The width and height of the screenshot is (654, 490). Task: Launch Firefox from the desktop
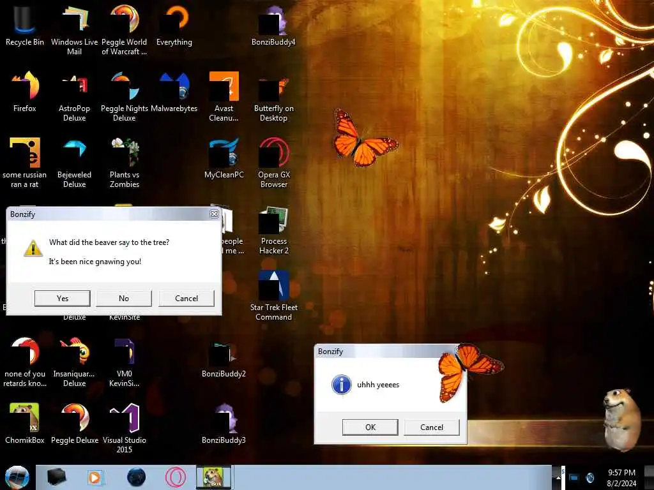[25, 92]
